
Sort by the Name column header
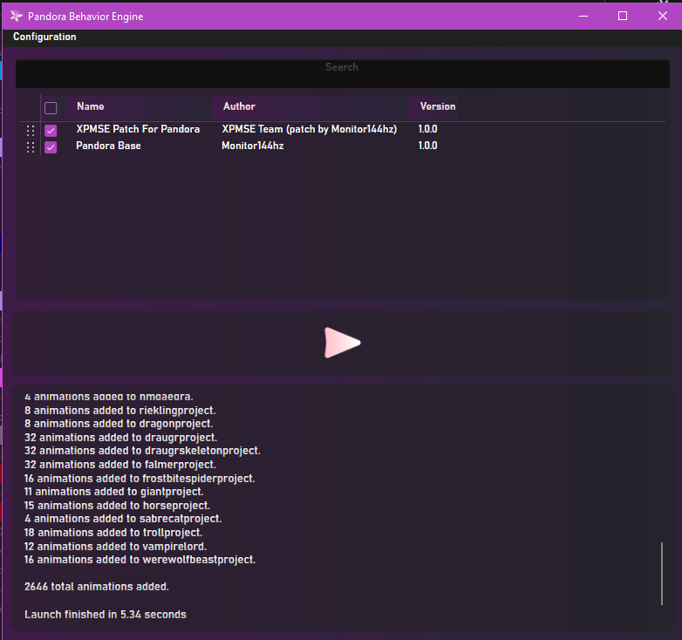click(x=139, y=107)
